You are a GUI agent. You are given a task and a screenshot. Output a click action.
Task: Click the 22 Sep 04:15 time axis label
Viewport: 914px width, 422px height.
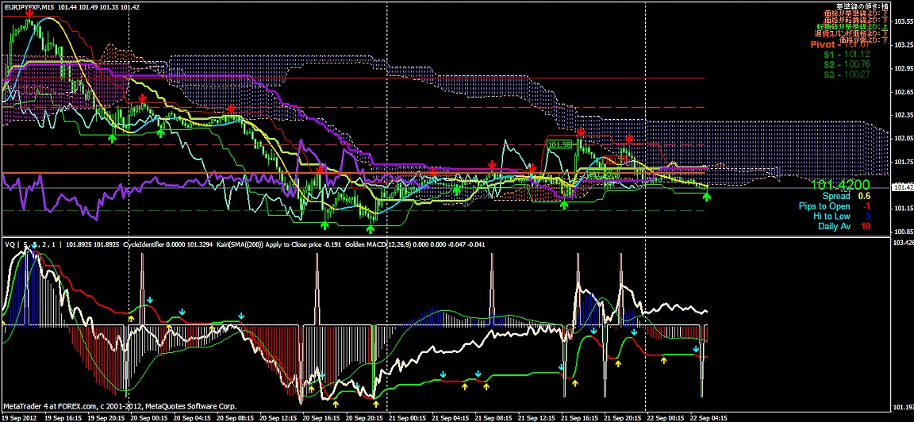point(708,416)
